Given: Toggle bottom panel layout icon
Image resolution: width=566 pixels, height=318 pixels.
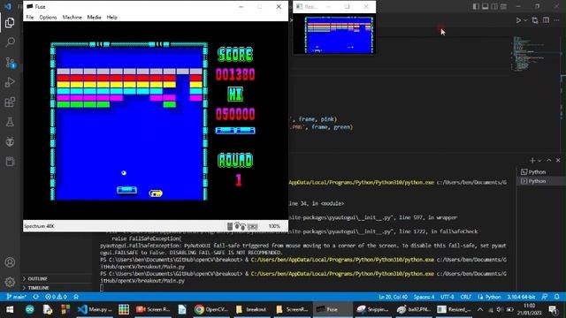Looking at the screenshot, I should (486, 6).
